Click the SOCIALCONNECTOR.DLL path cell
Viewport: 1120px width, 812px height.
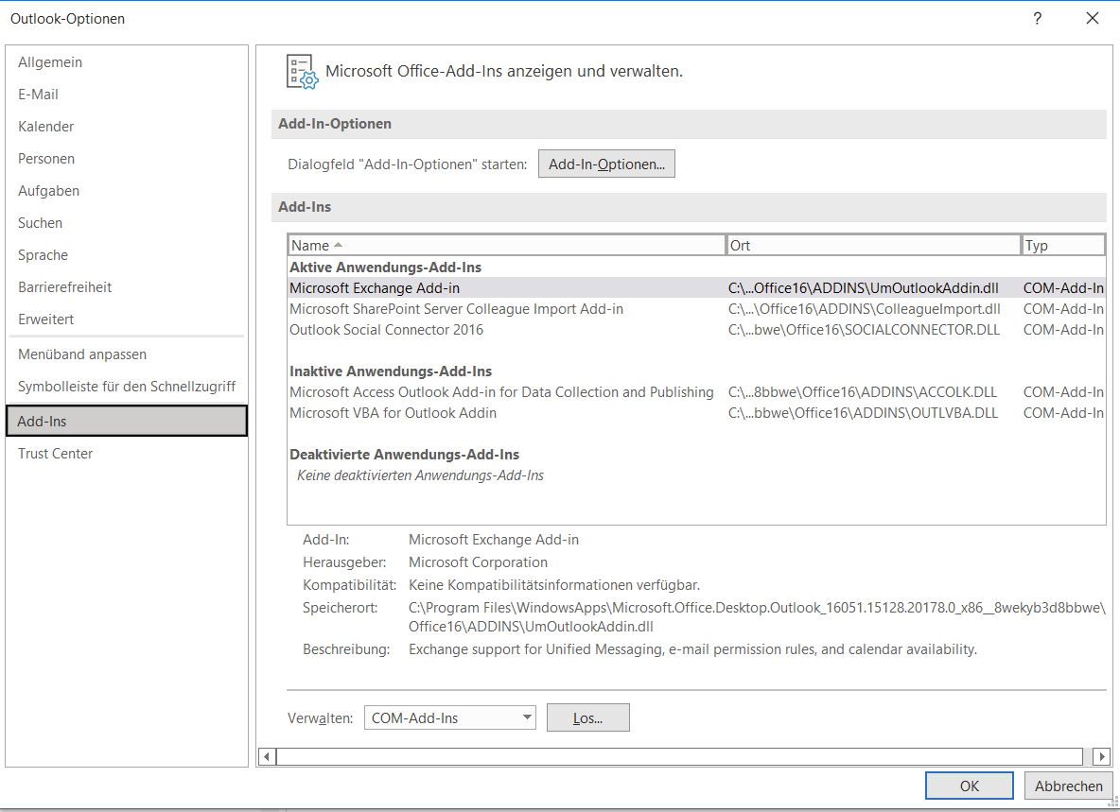(x=865, y=329)
